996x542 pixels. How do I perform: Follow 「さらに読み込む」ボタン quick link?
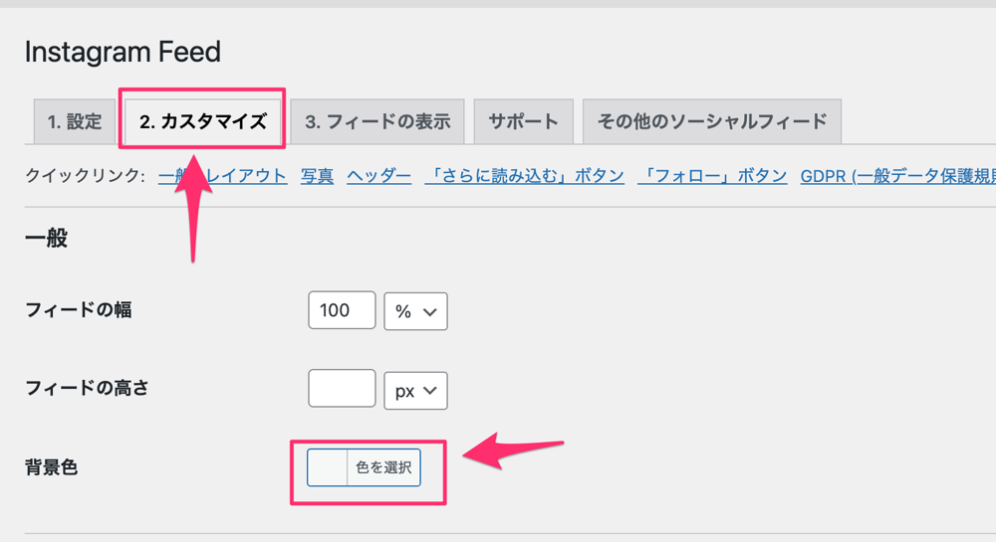[524, 176]
